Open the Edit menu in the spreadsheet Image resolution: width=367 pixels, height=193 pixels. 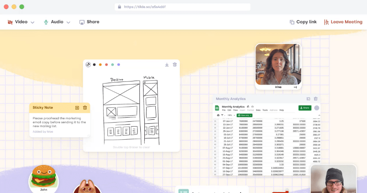[x=229, y=110]
